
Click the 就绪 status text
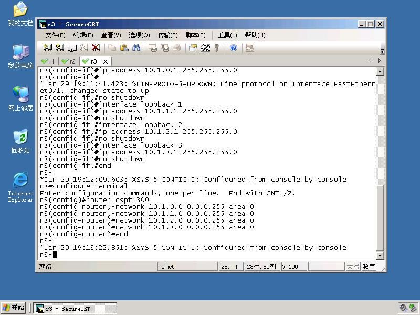click(x=45, y=267)
